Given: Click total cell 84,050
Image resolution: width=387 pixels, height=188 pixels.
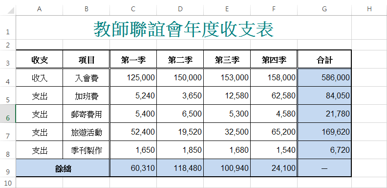Looking at the screenshot, I should tap(324, 95).
